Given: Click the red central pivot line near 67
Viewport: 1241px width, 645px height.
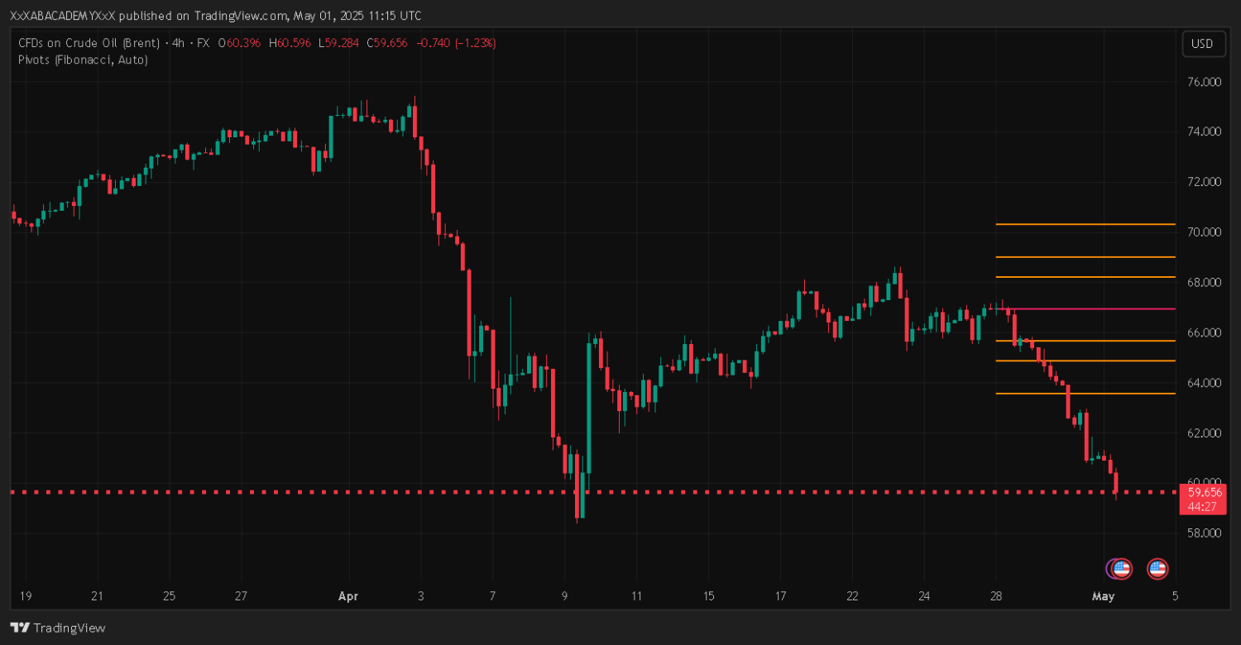Looking at the screenshot, I should click(1084, 309).
